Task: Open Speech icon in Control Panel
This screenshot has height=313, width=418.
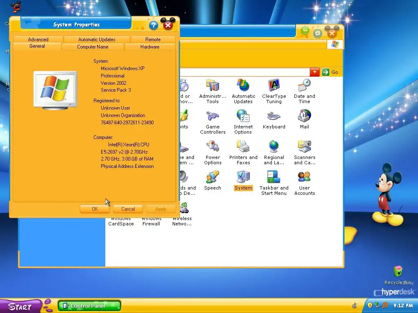Action: tap(212, 181)
